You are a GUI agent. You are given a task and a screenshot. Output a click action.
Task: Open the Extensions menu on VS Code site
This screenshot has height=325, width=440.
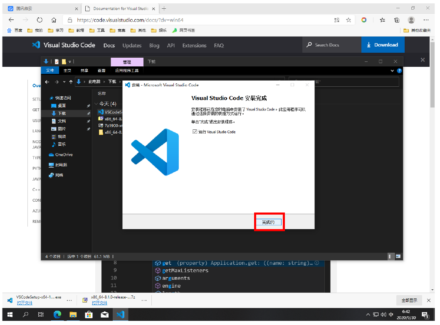coord(194,46)
